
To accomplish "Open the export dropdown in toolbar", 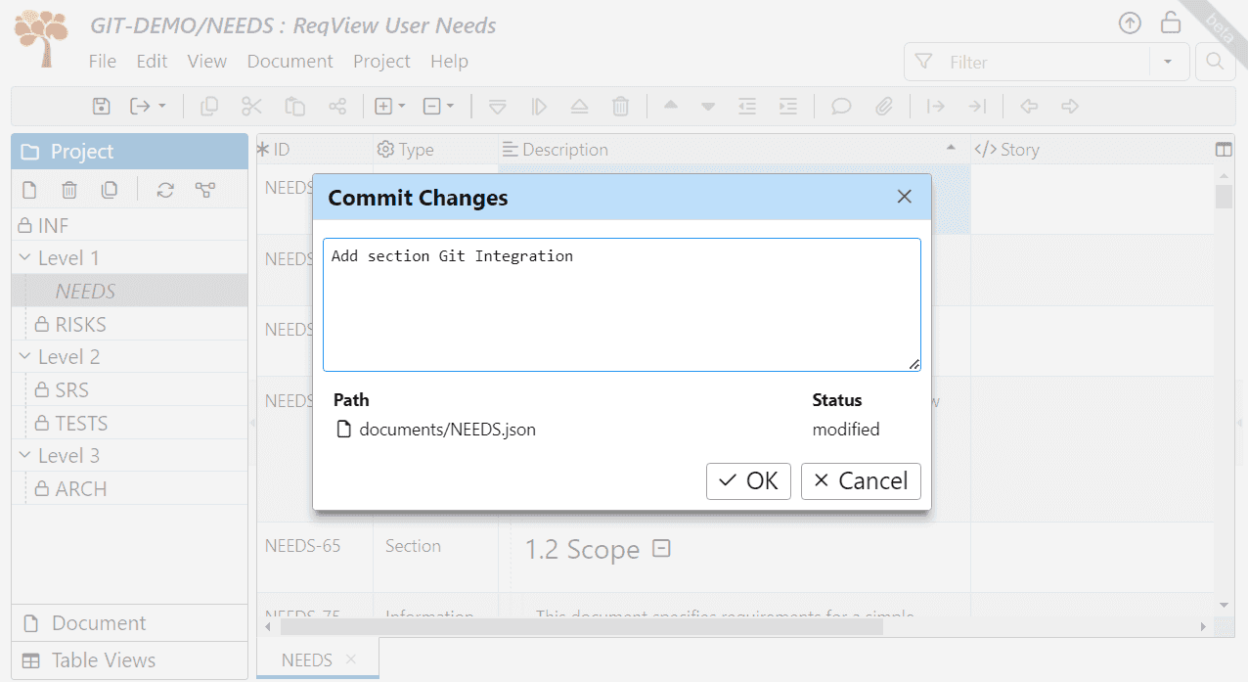I will pyautogui.click(x=149, y=106).
